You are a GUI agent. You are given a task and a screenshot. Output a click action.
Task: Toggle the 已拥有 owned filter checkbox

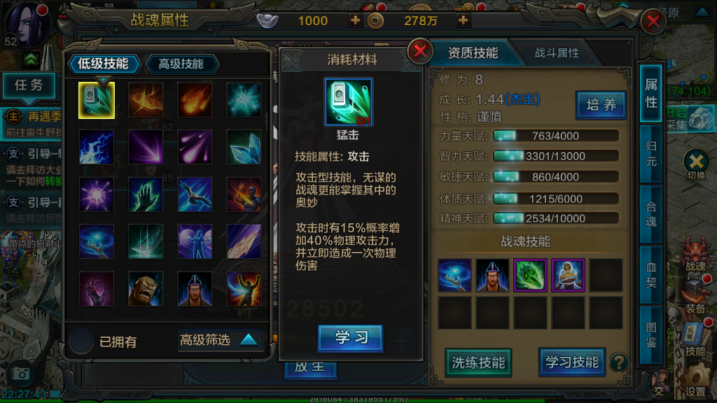point(81,341)
